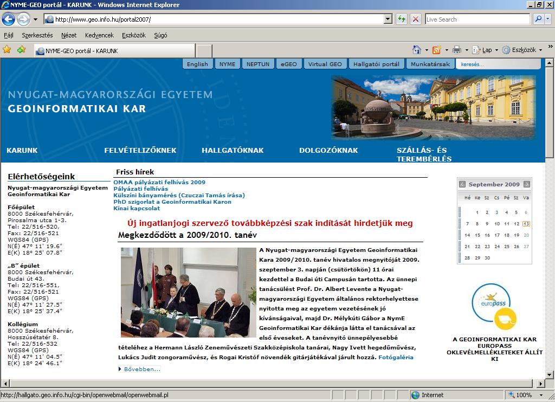Open the Pályázati felhívás news link

[x=140, y=189]
